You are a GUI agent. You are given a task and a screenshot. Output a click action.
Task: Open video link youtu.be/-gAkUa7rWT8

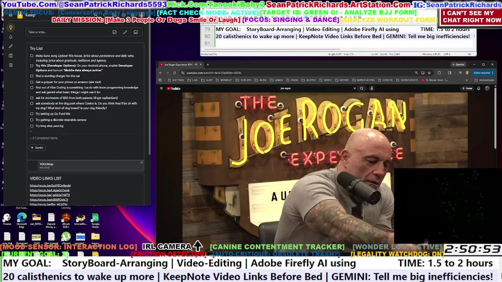pos(50,195)
